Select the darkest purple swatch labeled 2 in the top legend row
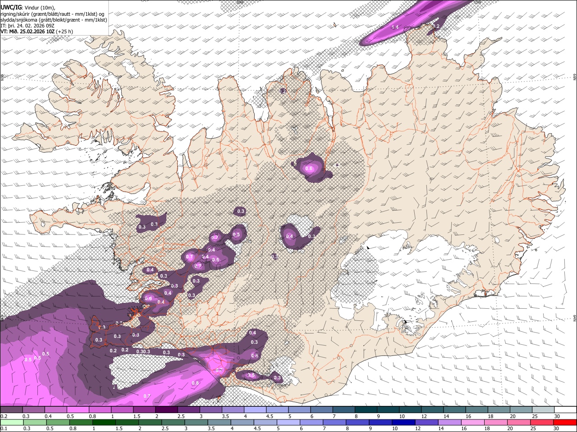Viewport: 577px width, 432px height. click(x=166, y=410)
